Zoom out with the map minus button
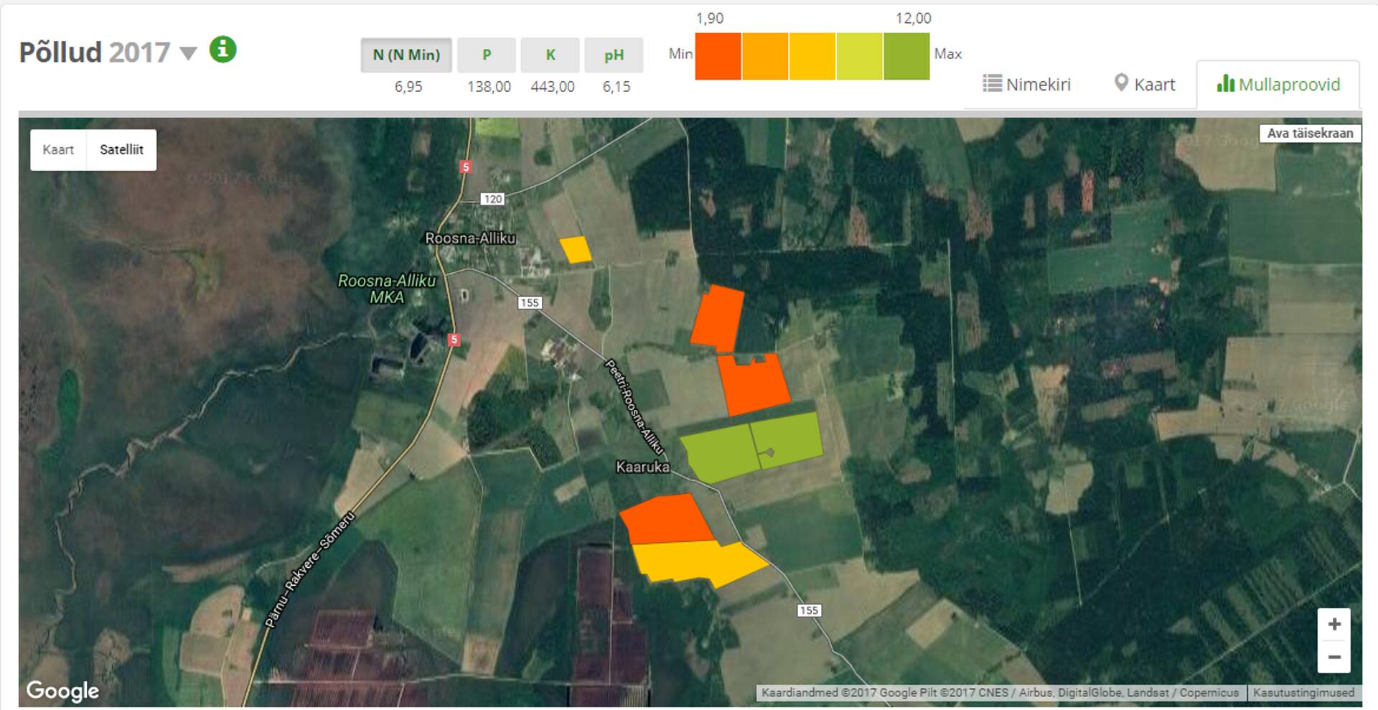 [1334, 657]
